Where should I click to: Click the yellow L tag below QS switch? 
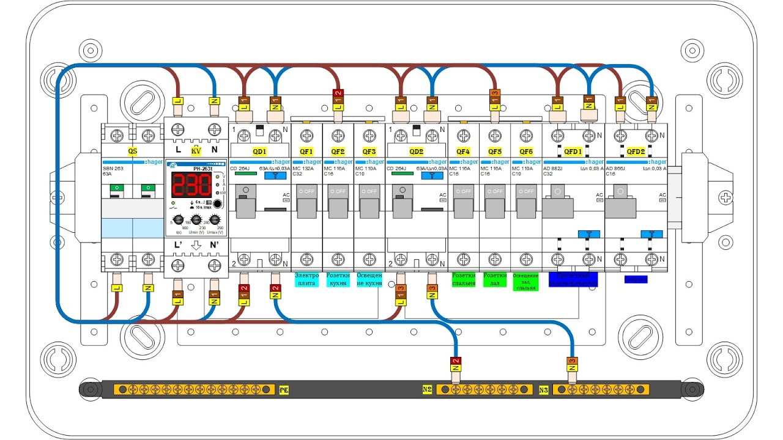coord(116,287)
